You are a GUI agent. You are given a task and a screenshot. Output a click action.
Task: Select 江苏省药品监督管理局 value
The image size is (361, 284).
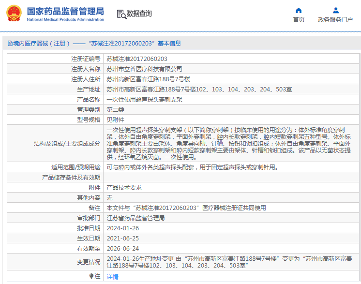135,218
